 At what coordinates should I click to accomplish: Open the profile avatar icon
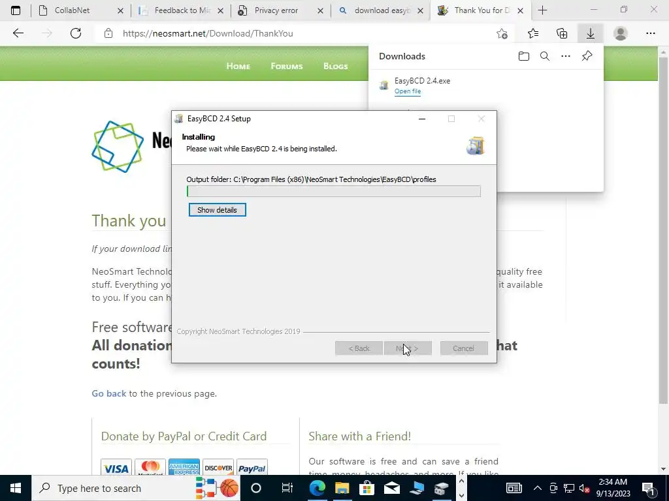tap(621, 33)
